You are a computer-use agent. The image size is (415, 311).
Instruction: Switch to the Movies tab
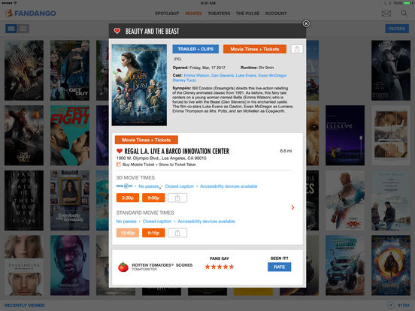(193, 14)
